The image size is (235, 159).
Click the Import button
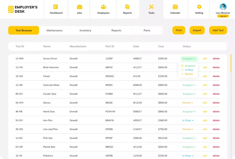coord(197,30)
